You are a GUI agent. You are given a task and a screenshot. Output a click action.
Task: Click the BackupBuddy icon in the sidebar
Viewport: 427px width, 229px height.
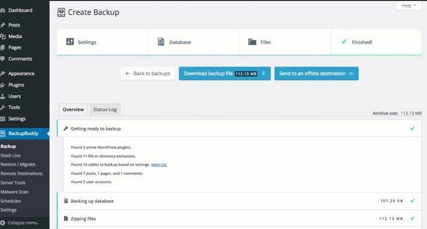pyautogui.click(x=2, y=133)
